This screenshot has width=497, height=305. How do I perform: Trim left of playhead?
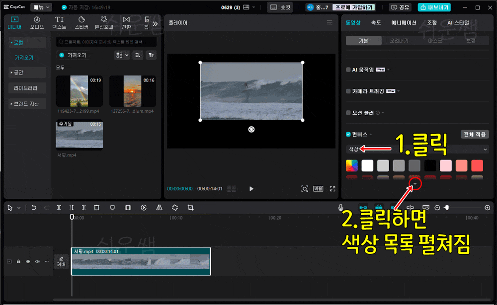click(x=72, y=208)
